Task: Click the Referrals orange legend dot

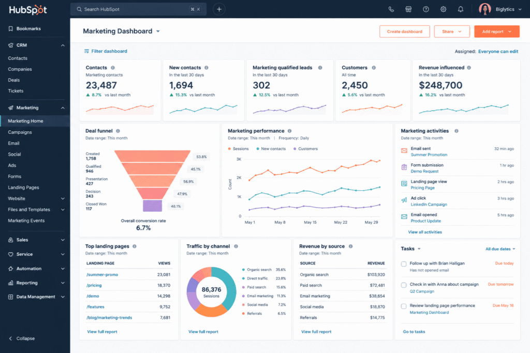Action: click(243, 314)
